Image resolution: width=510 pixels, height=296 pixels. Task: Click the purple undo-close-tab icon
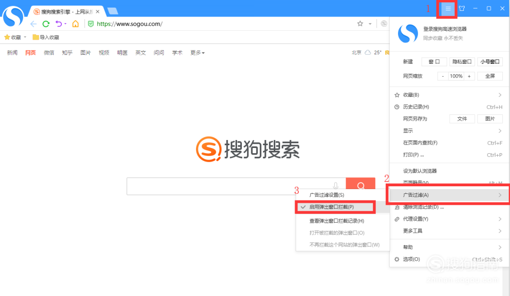click(x=59, y=24)
